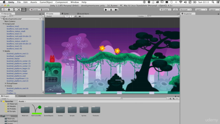Image resolution: width=220 pixels, height=124 pixels.
Task: Open the Textures folder thumbnail
Action: pos(96,110)
